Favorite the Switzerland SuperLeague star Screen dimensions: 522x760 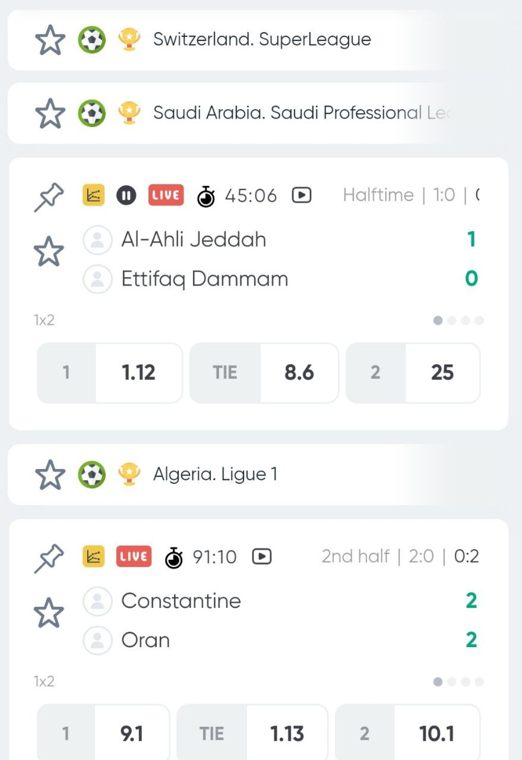point(50,40)
